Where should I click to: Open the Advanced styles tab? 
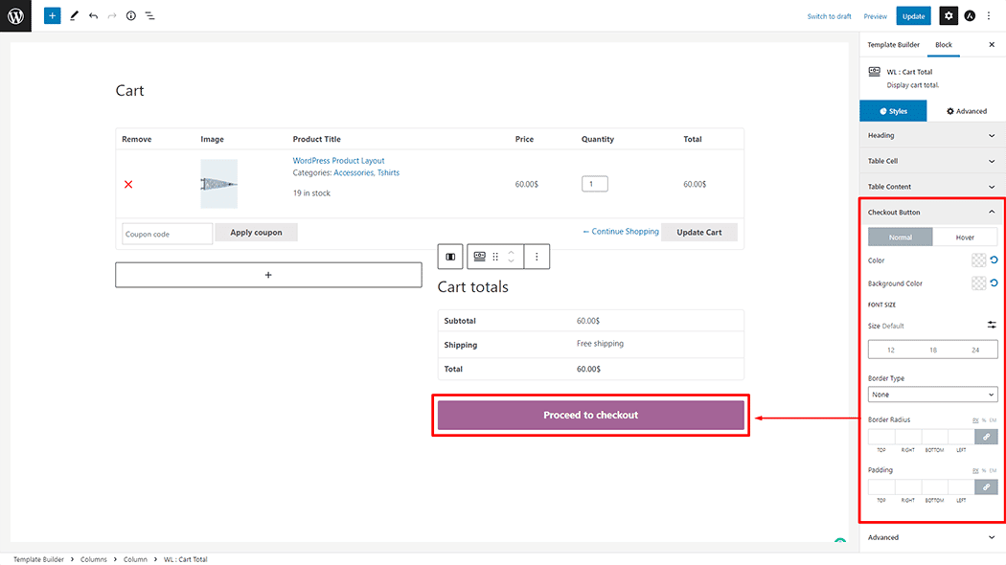(x=966, y=111)
